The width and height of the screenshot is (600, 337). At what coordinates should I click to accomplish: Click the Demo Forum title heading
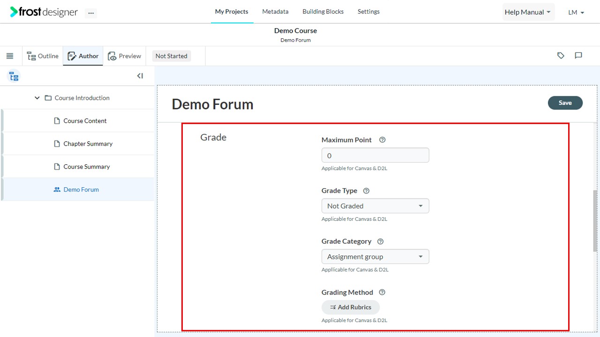pos(212,104)
